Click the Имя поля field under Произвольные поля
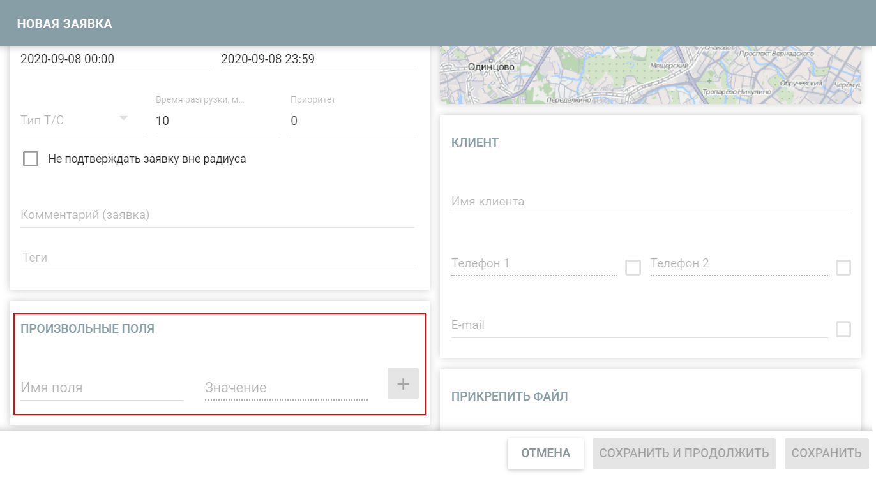This screenshot has height=479, width=876. point(101,387)
